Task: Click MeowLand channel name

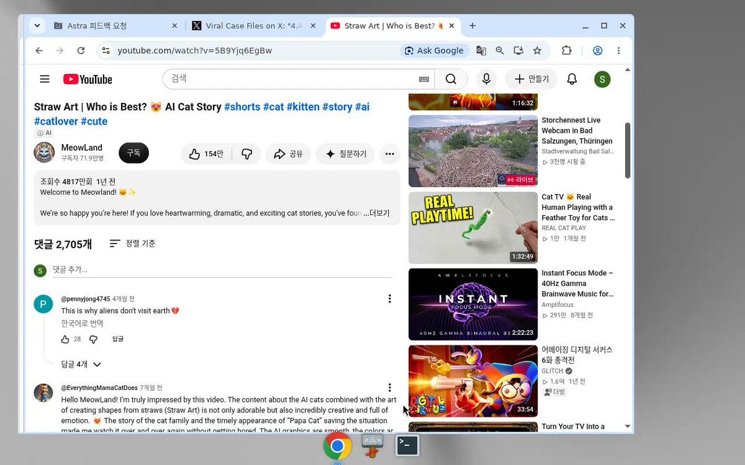Action: click(81, 148)
